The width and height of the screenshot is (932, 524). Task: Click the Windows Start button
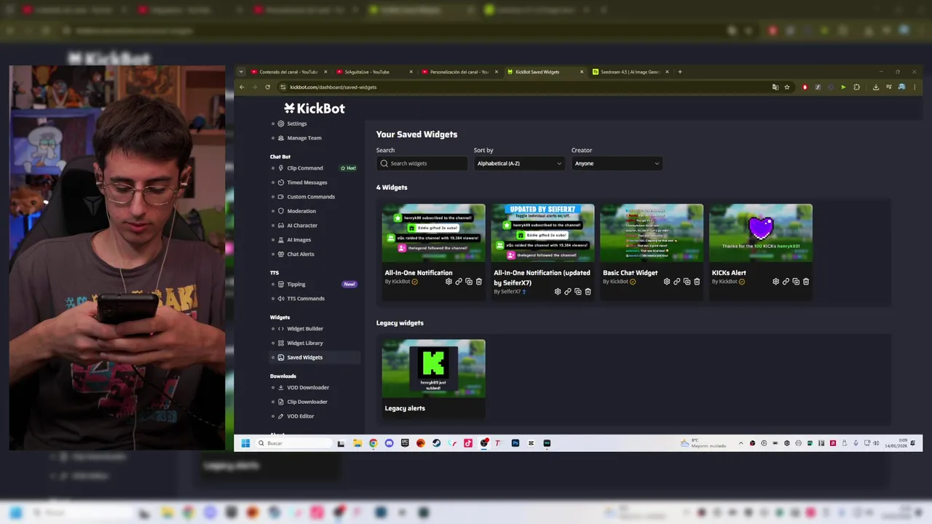coord(245,443)
